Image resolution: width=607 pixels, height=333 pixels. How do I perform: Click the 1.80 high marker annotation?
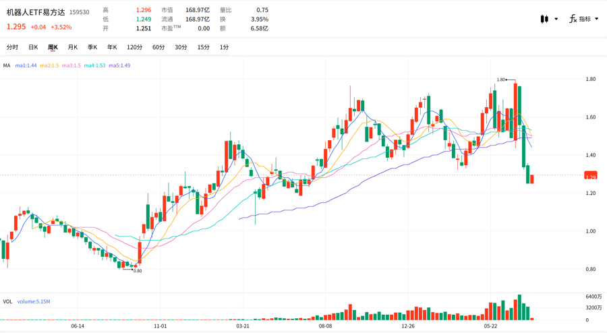(501, 80)
